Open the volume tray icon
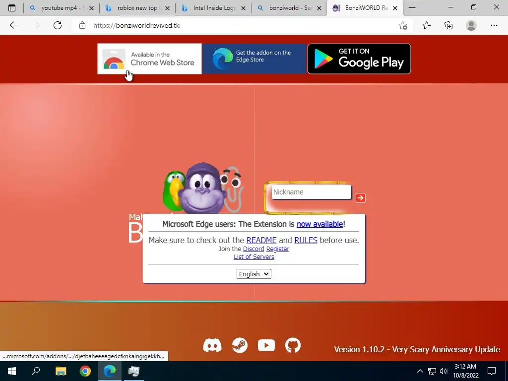The width and height of the screenshot is (508, 381). 444,371
